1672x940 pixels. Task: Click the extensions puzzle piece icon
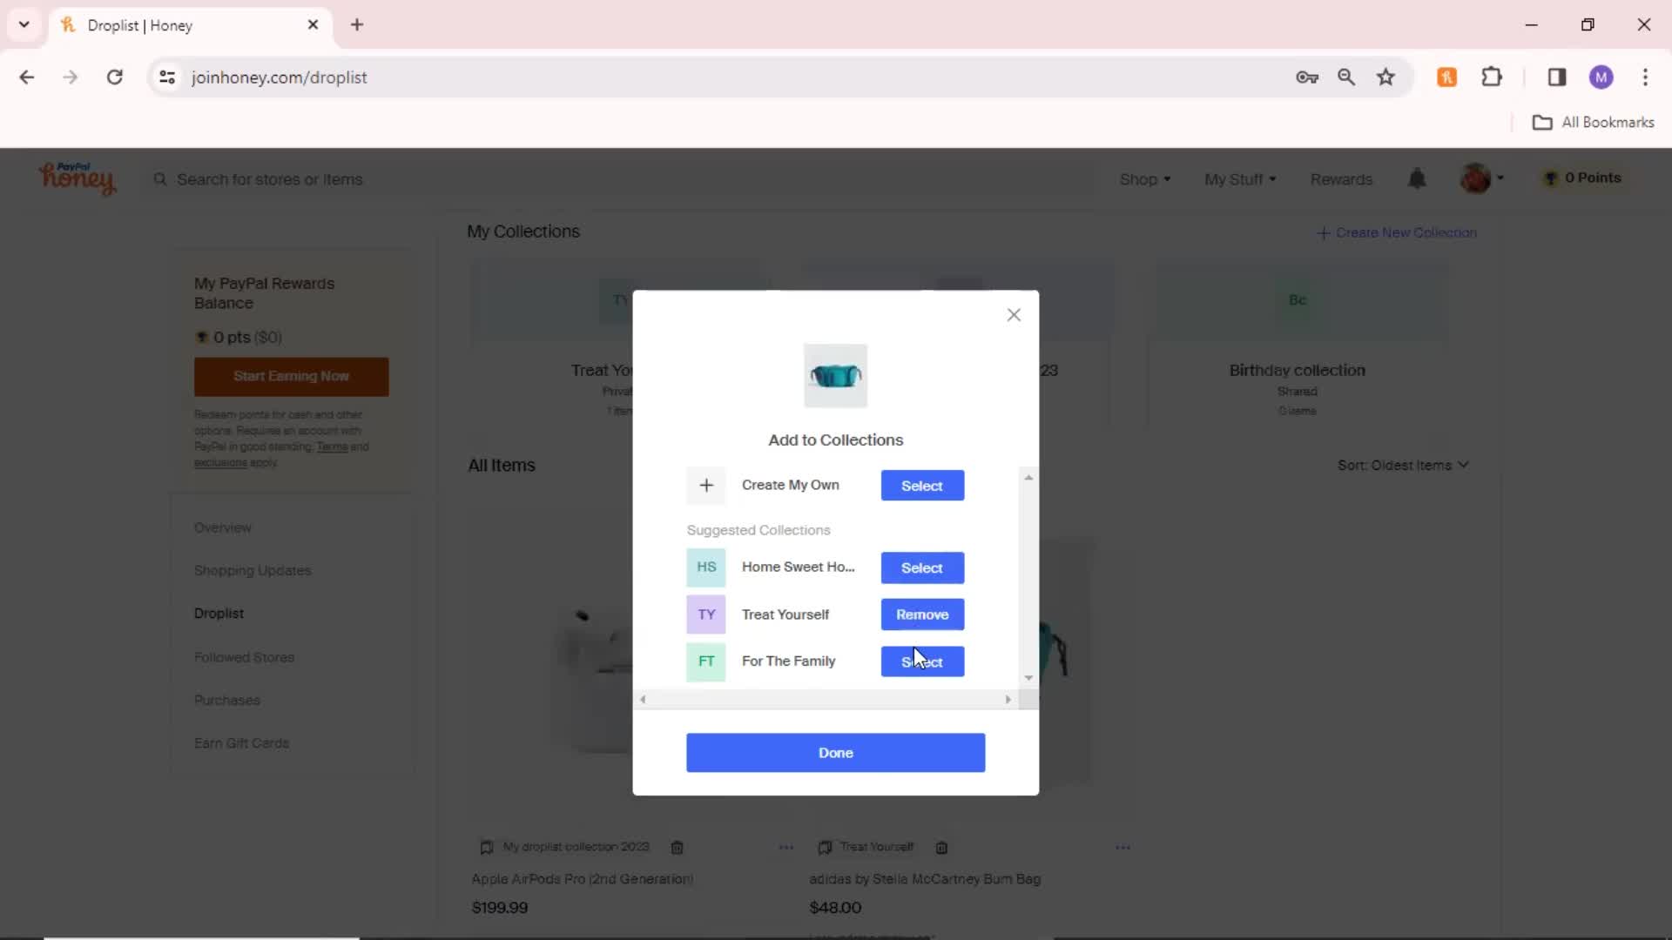[1493, 77]
